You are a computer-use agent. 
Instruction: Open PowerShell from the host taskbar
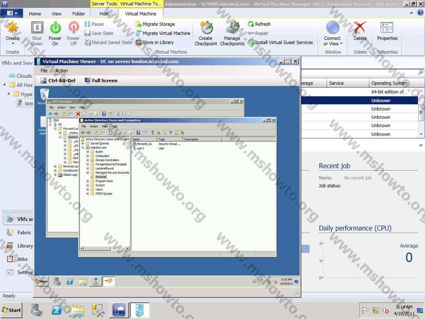pos(57,310)
